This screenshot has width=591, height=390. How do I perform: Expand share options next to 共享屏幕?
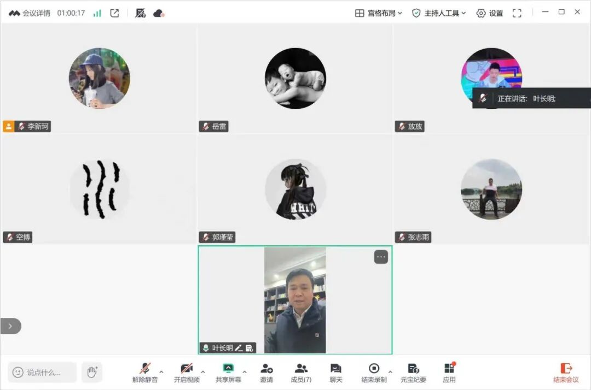[x=245, y=371]
